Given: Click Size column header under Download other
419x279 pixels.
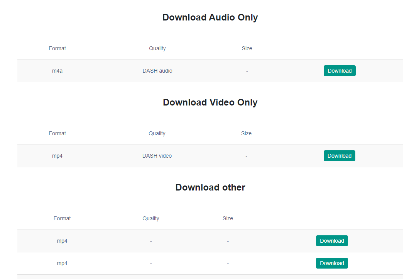Looking at the screenshot, I should (228, 218).
